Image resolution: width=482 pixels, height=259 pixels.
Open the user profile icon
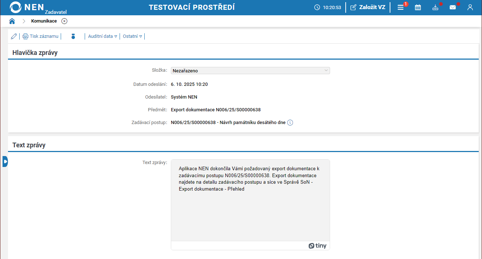[470, 7]
